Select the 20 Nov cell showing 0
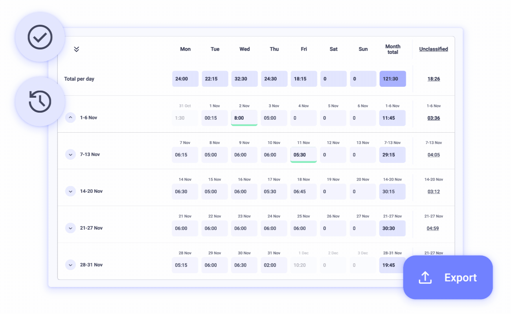The height and width of the screenshot is (314, 511). (x=363, y=192)
